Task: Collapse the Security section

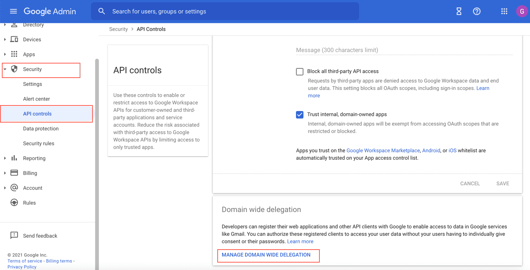Action: click(5, 69)
